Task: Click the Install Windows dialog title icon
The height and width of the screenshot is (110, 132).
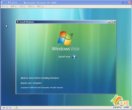Action: point(18,22)
